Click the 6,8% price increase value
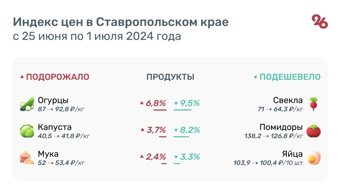Viewport: 342px width, 193px height. [x=156, y=103]
